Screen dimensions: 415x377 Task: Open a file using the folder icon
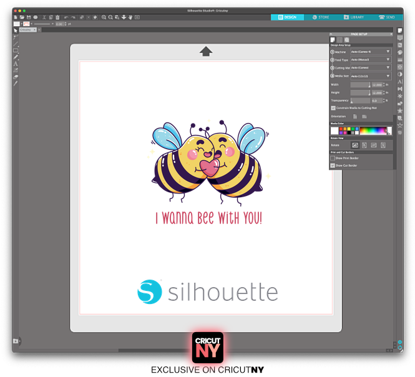pos(22,17)
